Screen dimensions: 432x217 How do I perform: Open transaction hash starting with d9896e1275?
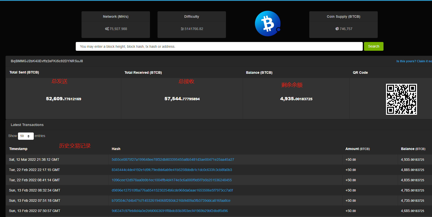tap(172, 190)
